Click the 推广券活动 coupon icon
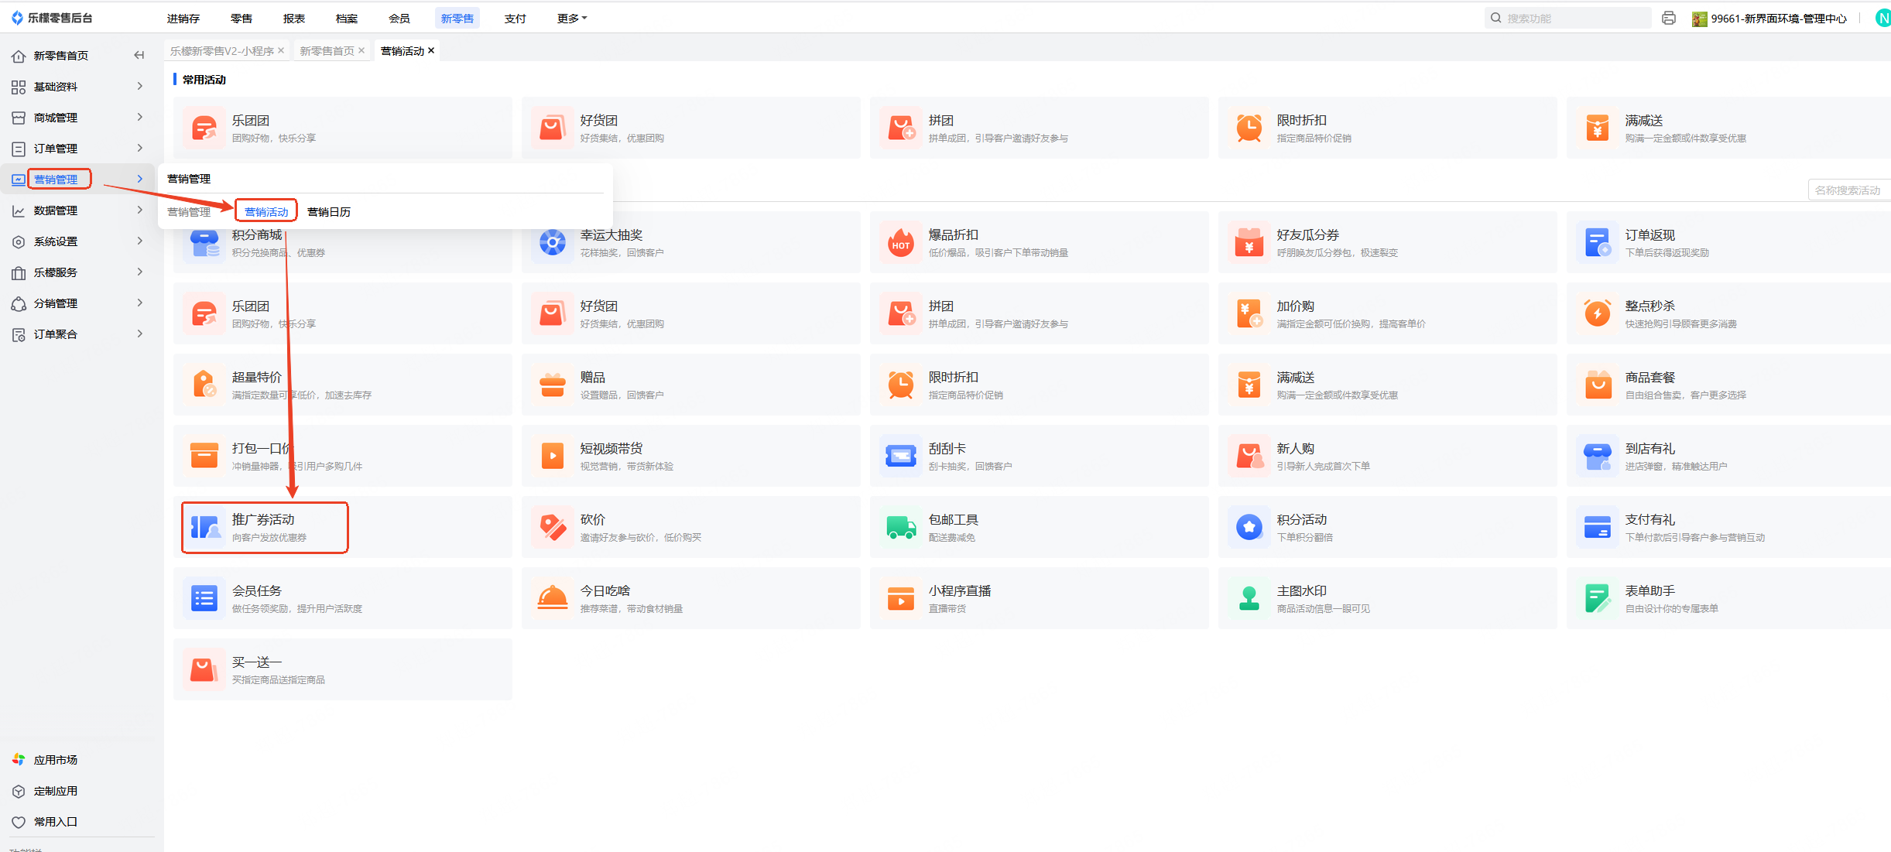The image size is (1891, 852). [205, 528]
